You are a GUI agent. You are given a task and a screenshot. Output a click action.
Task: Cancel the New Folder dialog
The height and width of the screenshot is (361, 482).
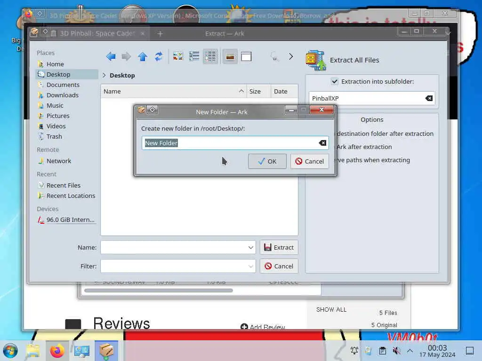pyautogui.click(x=310, y=161)
